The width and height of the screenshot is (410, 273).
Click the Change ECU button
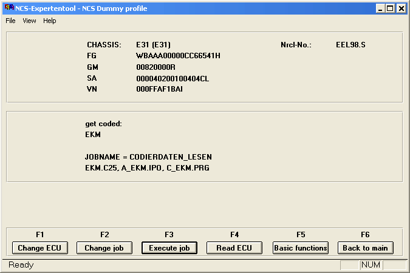point(39,248)
